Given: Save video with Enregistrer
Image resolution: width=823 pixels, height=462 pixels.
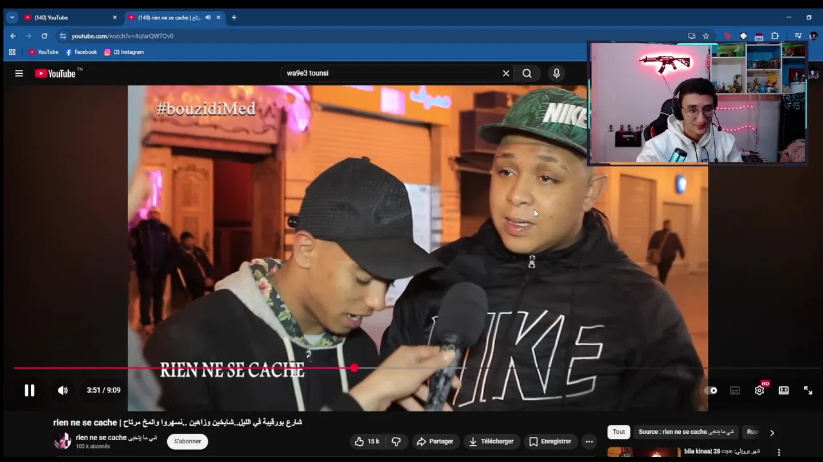Looking at the screenshot, I should [550, 441].
